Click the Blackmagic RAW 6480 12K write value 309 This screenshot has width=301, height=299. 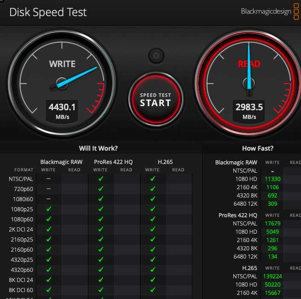click(272, 204)
